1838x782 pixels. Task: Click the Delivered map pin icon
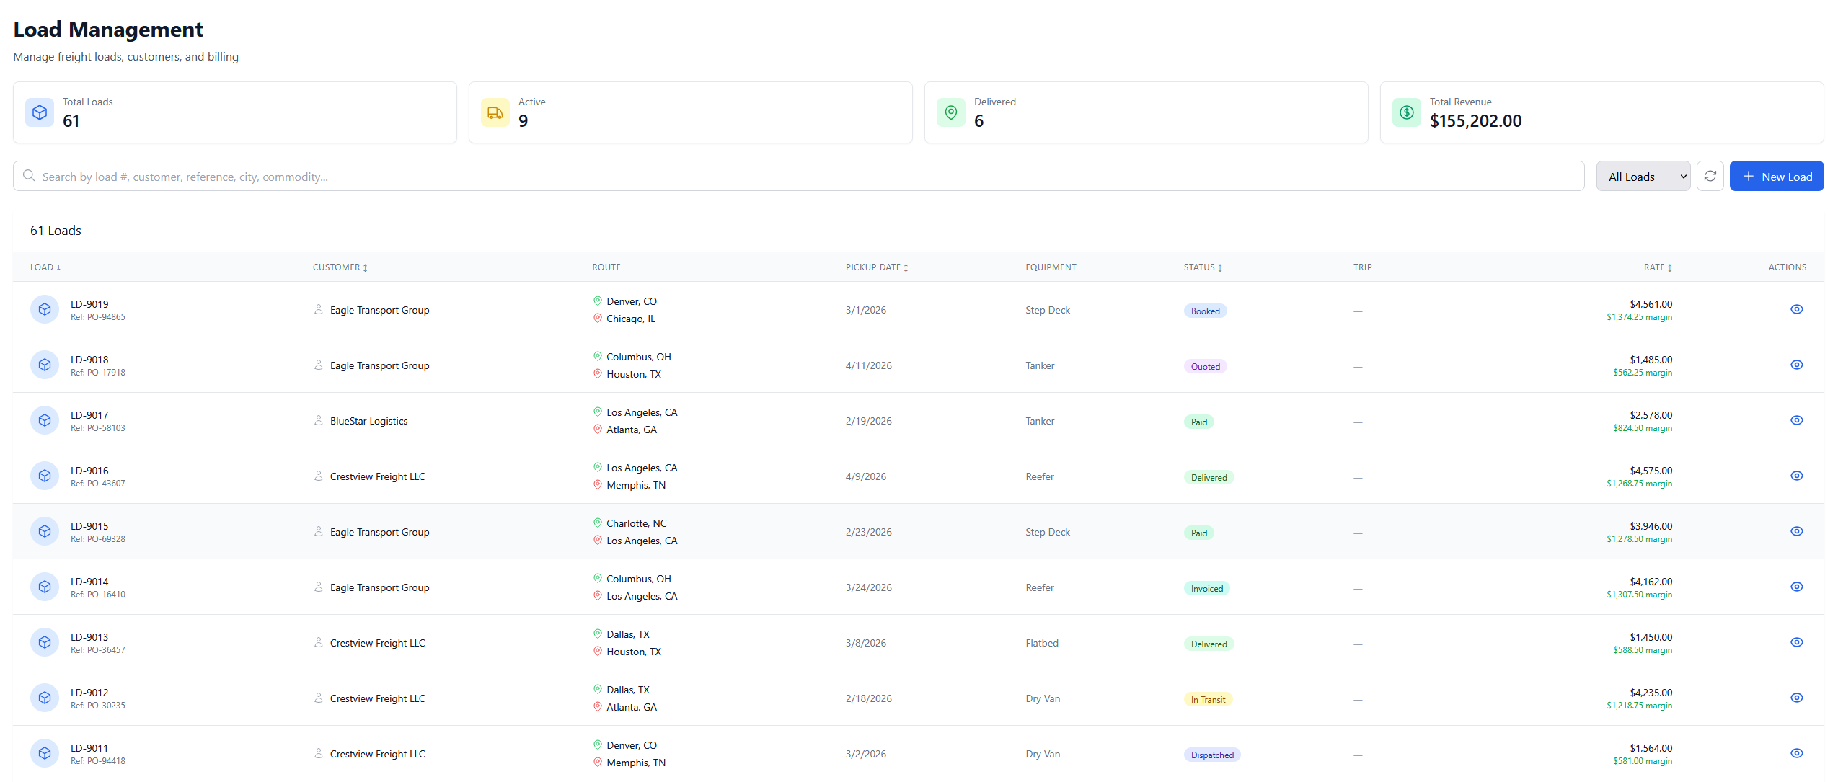point(951,112)
